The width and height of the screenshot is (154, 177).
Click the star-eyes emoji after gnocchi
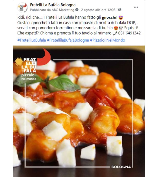[x=121, y=17]
